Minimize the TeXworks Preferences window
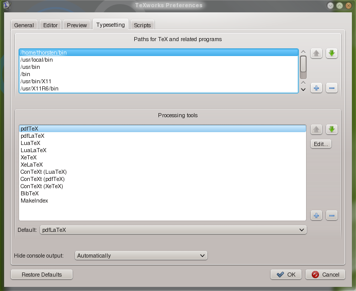 330,6
